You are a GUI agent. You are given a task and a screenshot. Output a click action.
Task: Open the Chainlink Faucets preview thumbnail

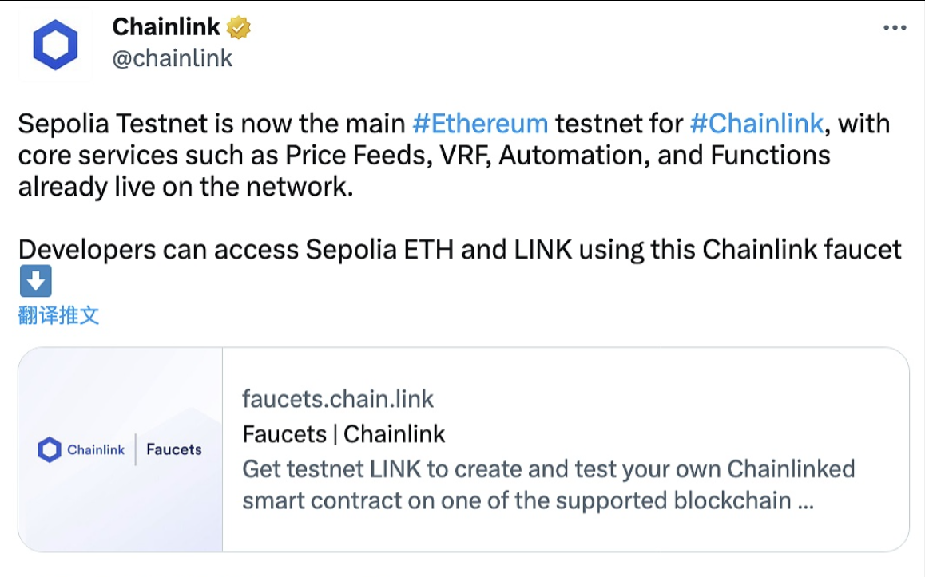[x=120, y=449]
